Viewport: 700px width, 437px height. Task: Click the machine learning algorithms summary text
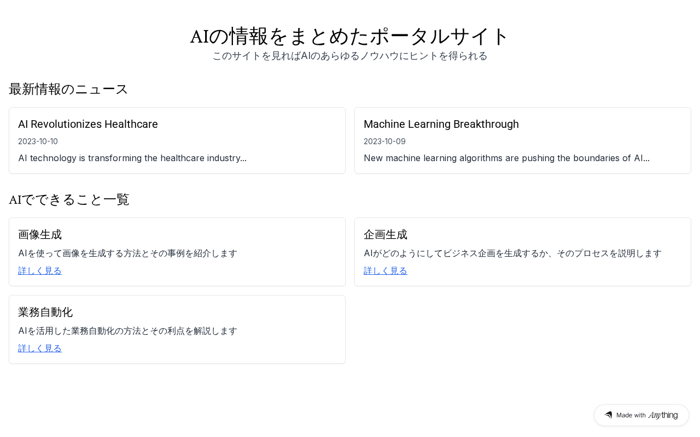pos(506,158)
